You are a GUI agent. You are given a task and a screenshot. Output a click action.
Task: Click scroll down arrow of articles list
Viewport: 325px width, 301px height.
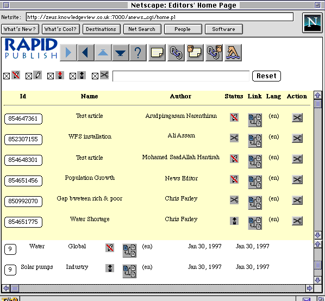tap(317, 235)
